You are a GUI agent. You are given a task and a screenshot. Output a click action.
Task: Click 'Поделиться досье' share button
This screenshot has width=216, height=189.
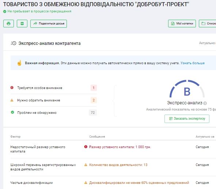point(49,24)
